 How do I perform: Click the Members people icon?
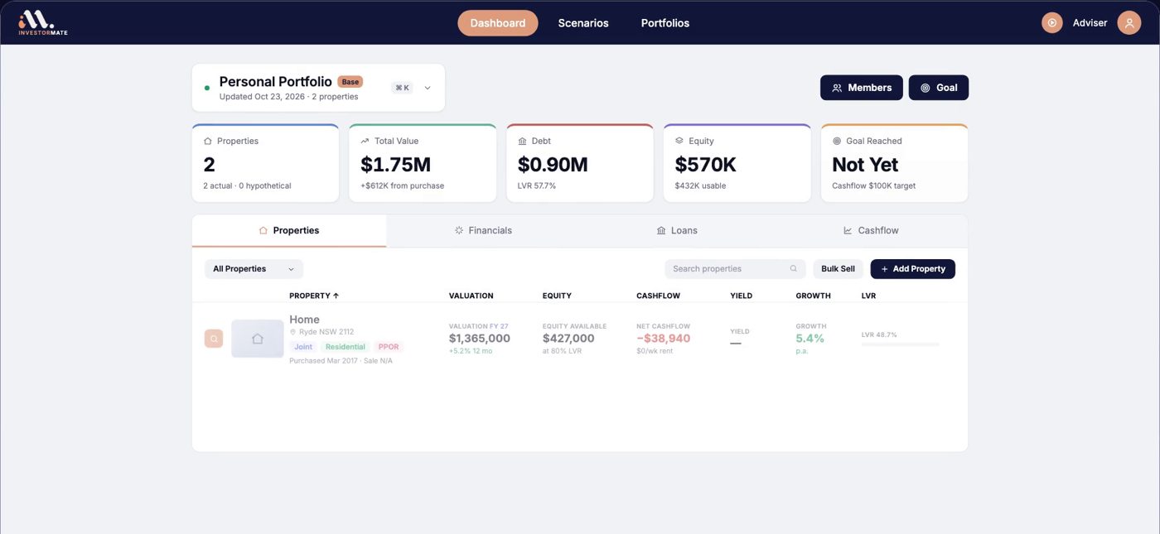tap(837, 88)
